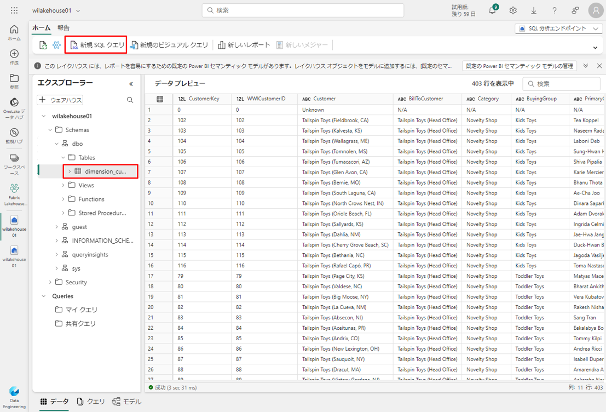Image resolution: width=606 pixels, height=412 pixels.
Task: Expand the ribbon chevron at right
Action: pos(595,48)
